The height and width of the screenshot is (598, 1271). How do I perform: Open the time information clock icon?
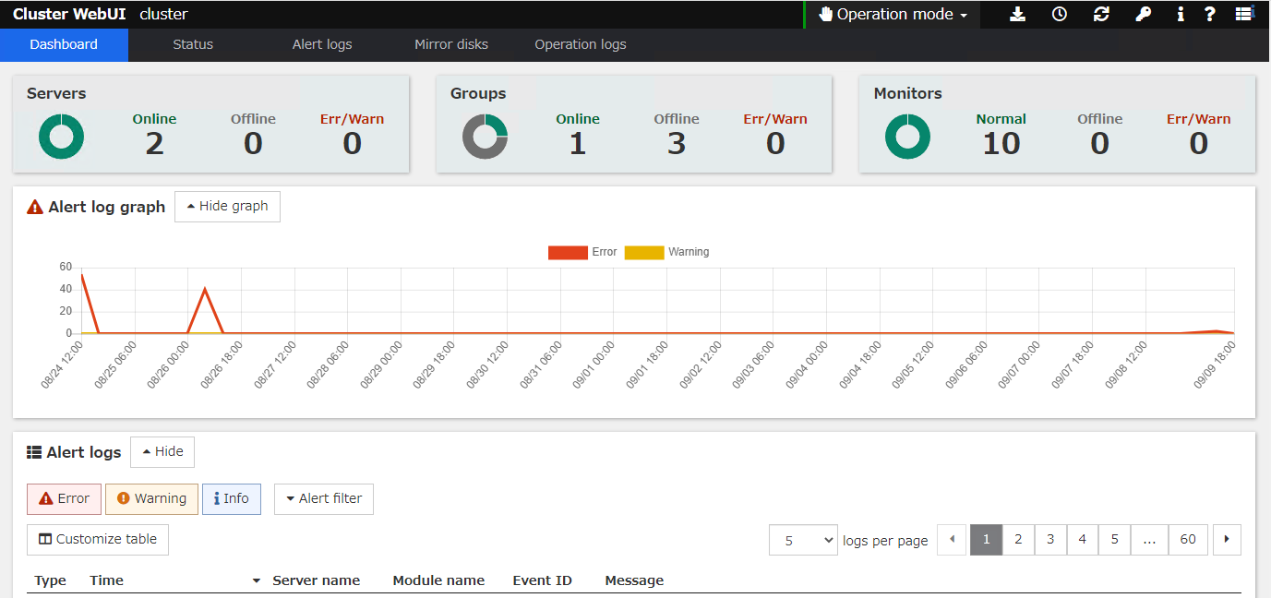coord(1059,14)
